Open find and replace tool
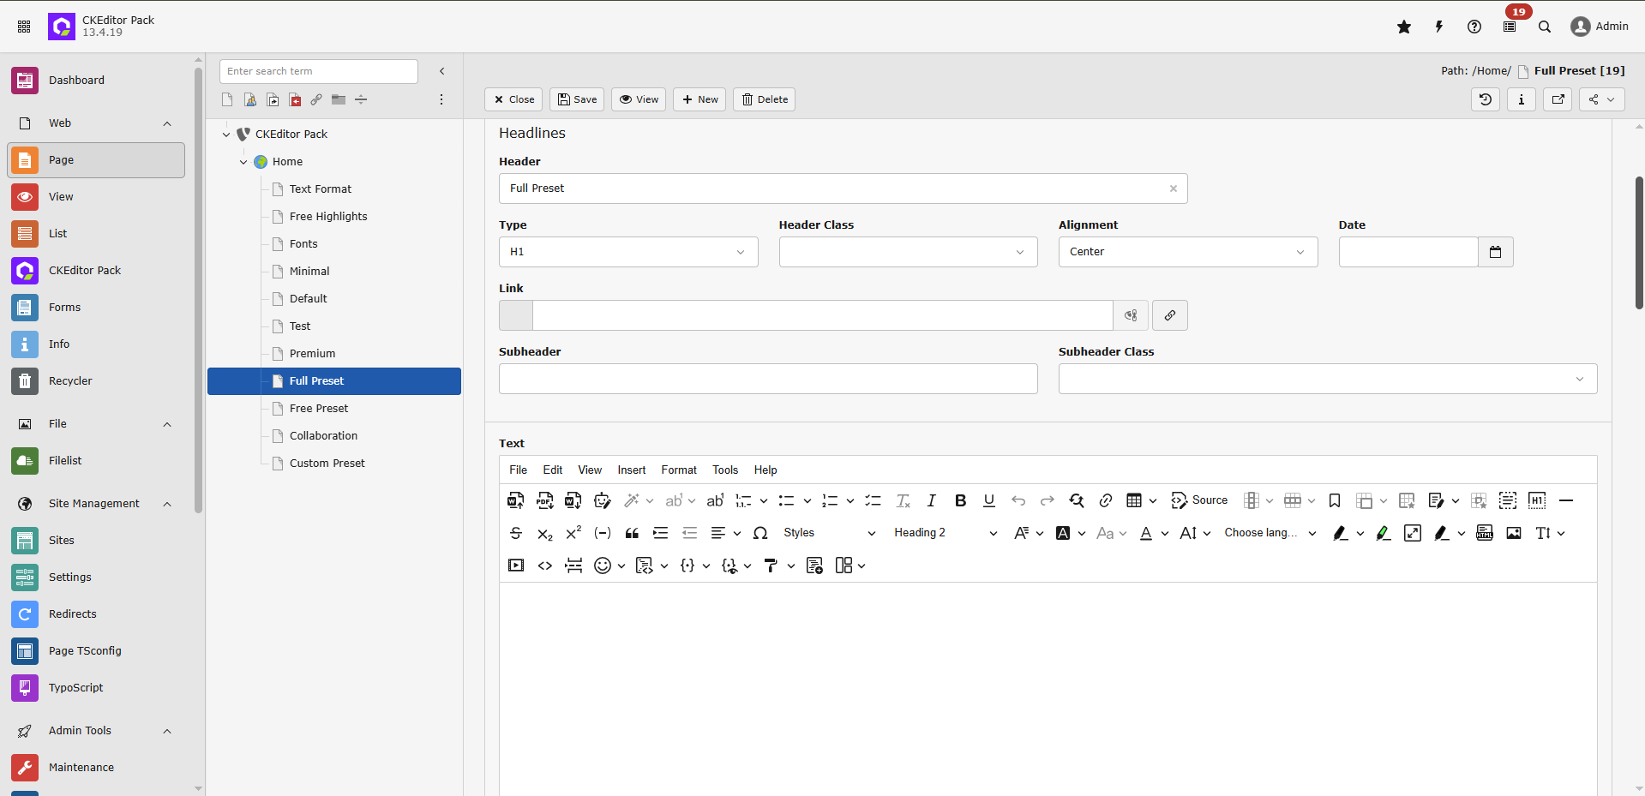Image resolution: width=1645 pixels, height=796 pixels. click(1076, 500)
